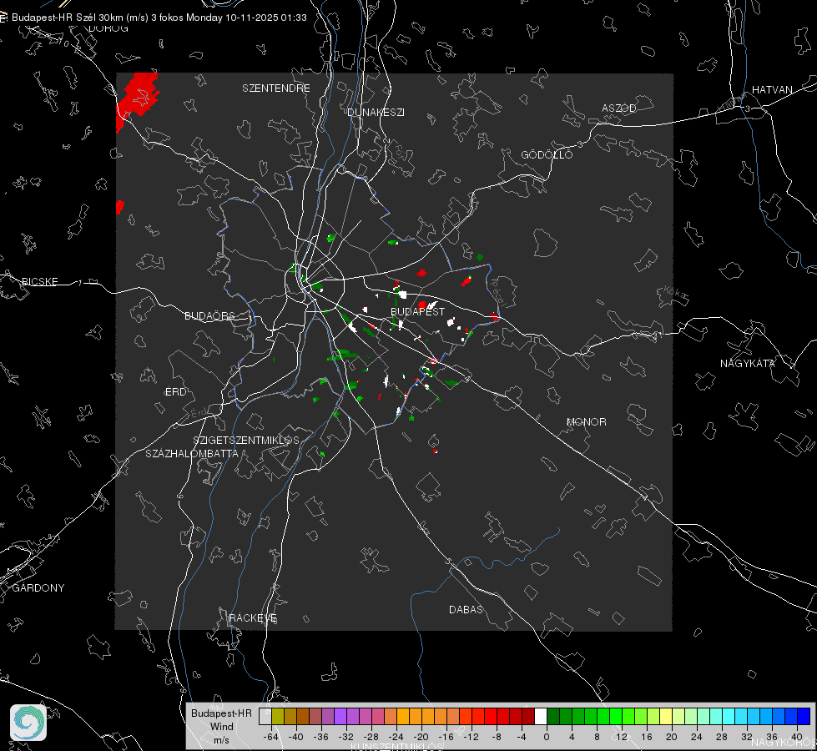Image resolution: width=817 pixels, height=751 pixels.
Task: Click the GÖDÖLLŐ town label
Action: [x=547, y=155]
